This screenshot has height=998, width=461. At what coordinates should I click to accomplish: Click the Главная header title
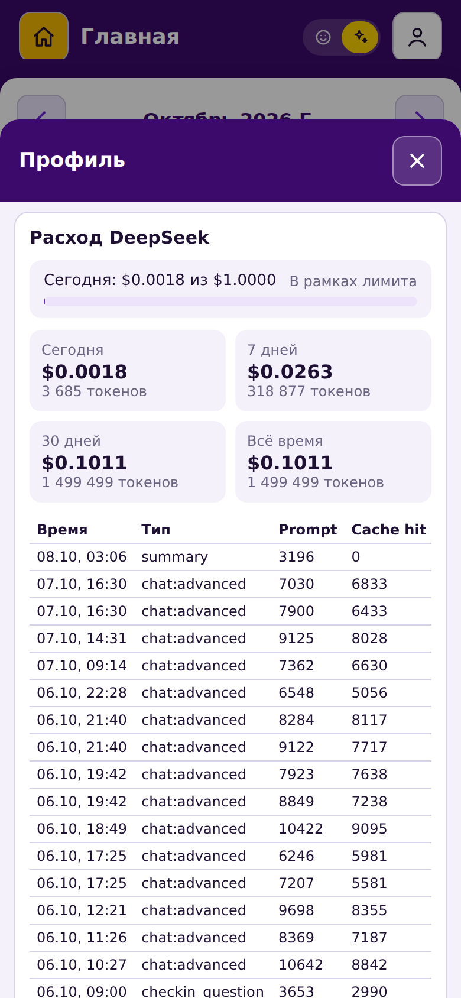[x=130, y=37]
